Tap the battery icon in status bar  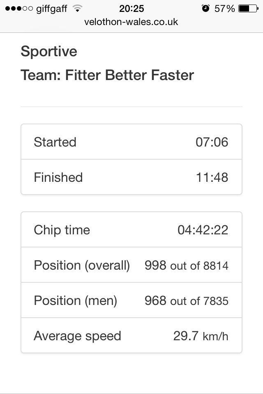[x=248, y=8]
